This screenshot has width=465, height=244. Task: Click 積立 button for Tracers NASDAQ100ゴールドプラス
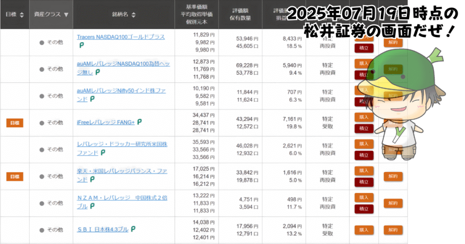pyautogui.click(x=364, y=48)
